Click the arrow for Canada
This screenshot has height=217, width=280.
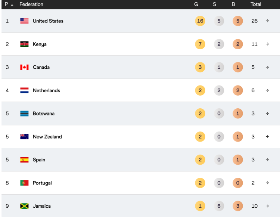(267, 67)
